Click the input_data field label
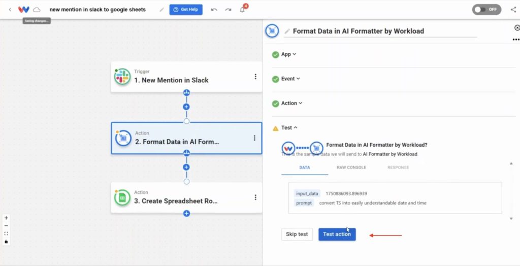The height and width of the screenshot is (266, 520). [307, 193]
